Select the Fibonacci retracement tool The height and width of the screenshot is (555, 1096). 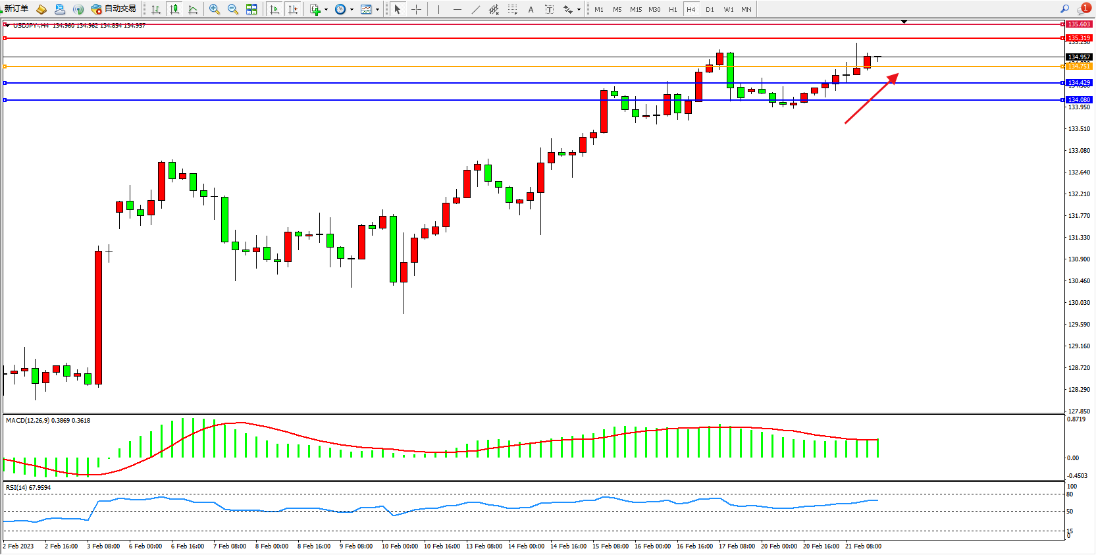(x=512, y=9)
